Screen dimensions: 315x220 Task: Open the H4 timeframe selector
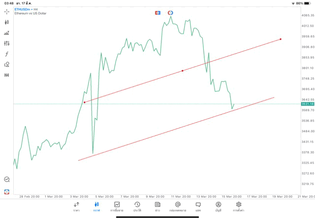(7, 75)
